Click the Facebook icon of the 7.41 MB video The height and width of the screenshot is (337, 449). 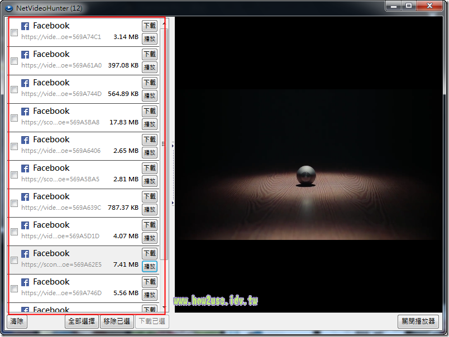point(25,254)
